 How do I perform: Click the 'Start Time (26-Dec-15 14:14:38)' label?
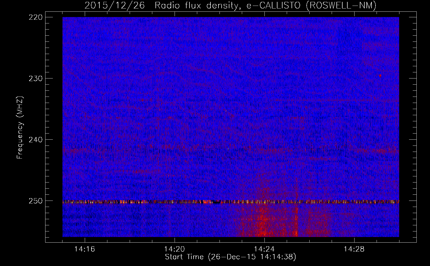click(x=230, y=257)
